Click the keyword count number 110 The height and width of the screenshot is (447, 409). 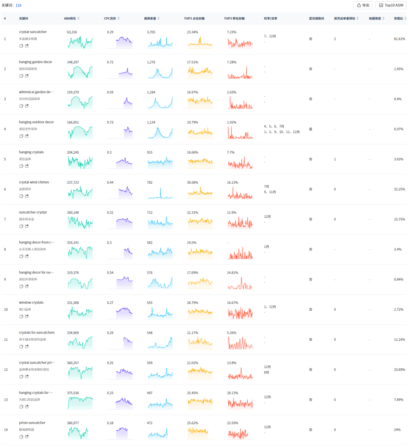[x=18, y=6]
